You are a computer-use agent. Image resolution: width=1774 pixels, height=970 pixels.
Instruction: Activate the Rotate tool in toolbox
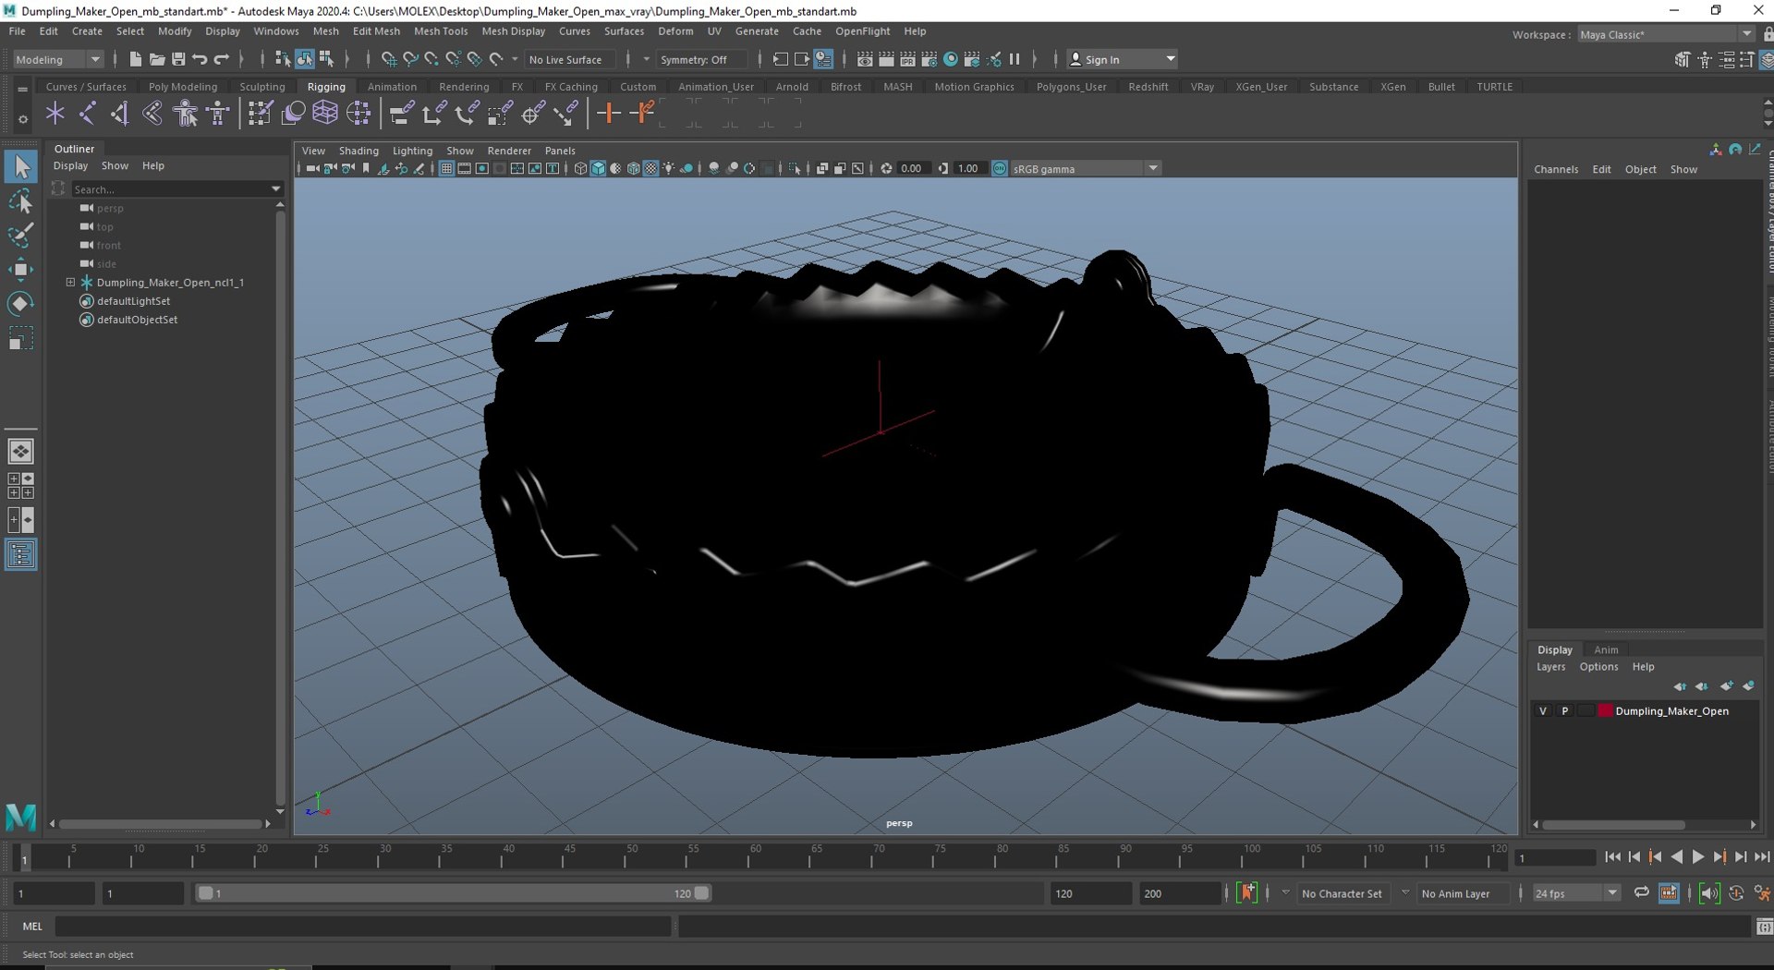[21, 304]
